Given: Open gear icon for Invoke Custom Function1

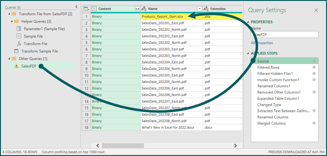Looking at the screenshot, I should [x=314, y=80].
